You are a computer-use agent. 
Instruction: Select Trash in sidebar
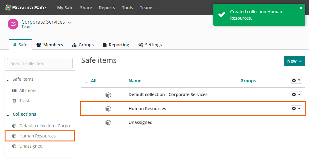[x=25, y=101]
